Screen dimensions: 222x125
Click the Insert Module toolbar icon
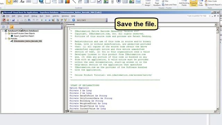click(x=8, y=20)
